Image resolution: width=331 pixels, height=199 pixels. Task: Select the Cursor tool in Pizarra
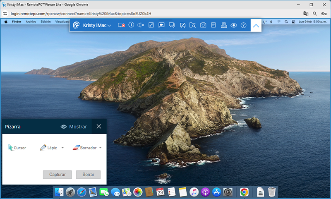17,148
